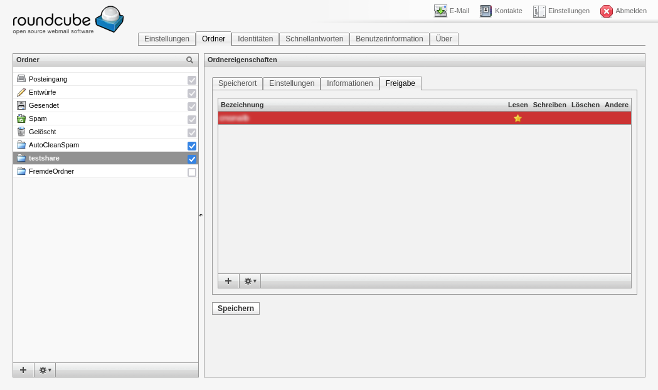Collapse the folder list panel splitter

pos(201,215)
